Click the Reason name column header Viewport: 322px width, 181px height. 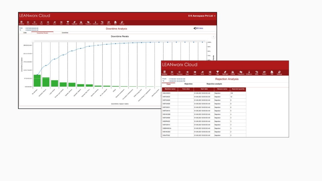click(222, 89)
